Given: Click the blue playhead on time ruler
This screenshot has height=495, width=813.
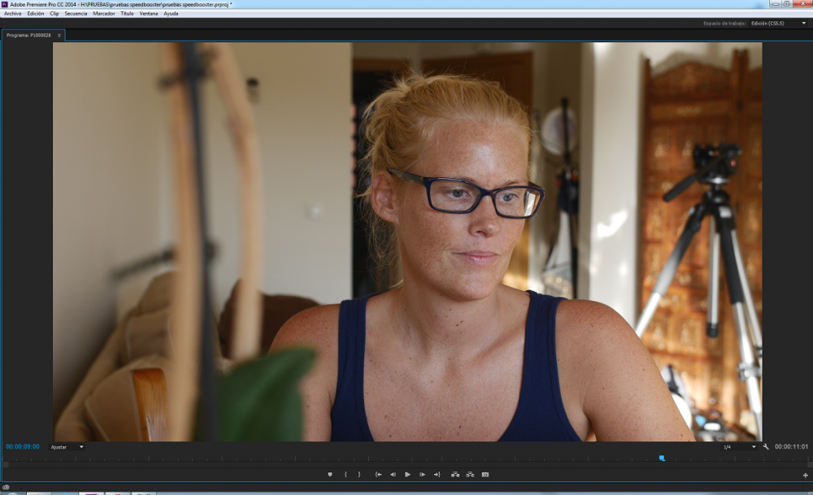Looking at the screenshot, I should tap(662, 458).
